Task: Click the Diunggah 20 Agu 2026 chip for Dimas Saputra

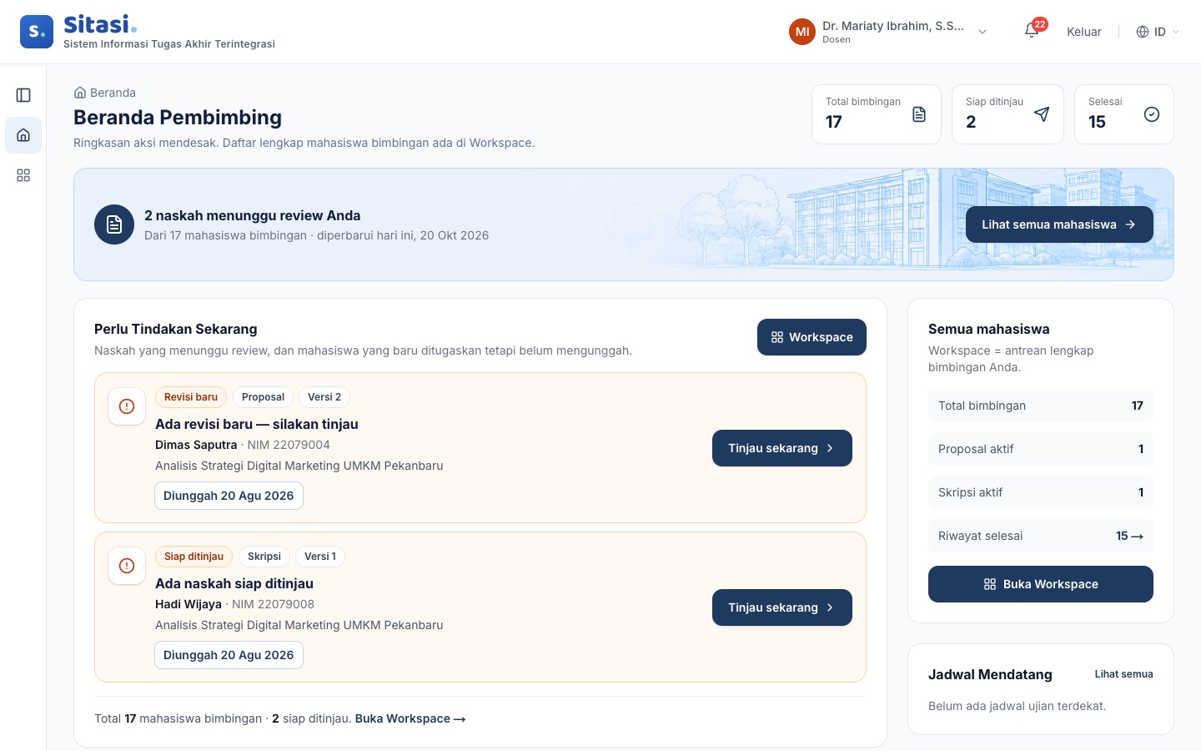Action: pos(229,496)
